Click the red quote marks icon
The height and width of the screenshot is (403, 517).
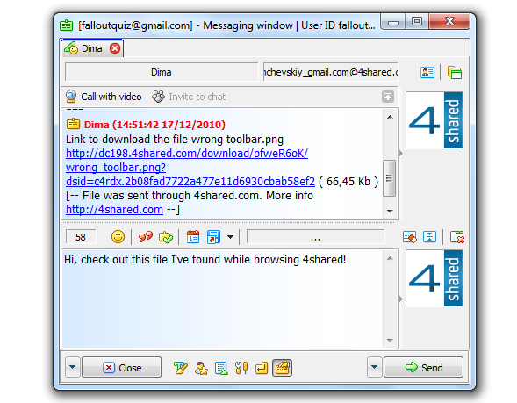click(146, 237)
